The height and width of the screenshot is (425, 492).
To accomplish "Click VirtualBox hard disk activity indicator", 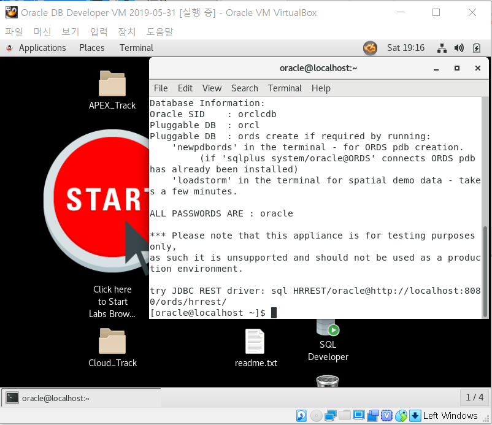I will [x=301, y=416].
